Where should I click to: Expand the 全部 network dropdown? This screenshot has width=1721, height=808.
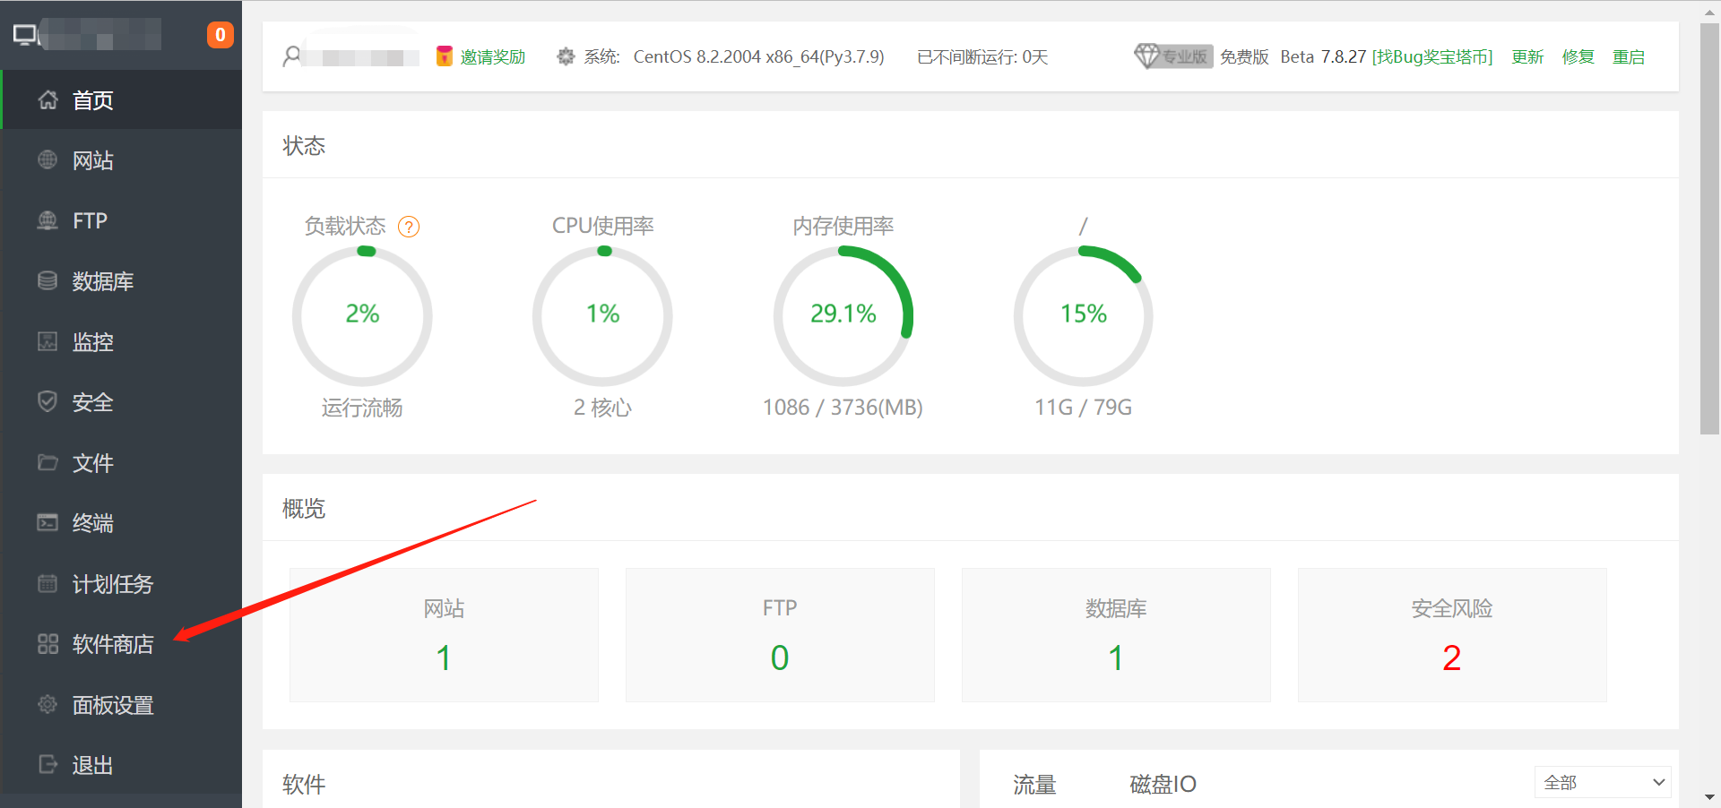pos(1603,782)
